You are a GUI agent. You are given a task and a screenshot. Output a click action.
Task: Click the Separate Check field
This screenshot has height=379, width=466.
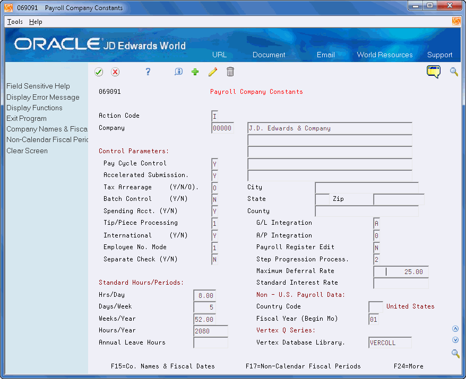(x=214, y=260)
